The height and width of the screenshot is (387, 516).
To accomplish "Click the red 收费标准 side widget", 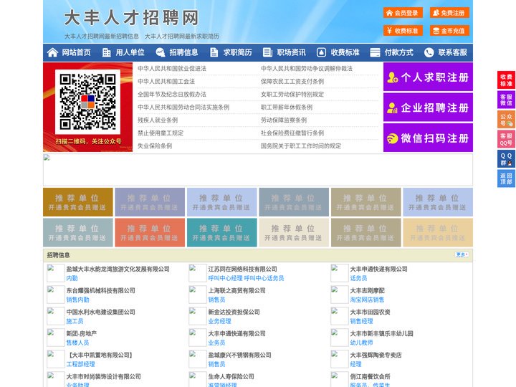I will click(x=506, y=80).
